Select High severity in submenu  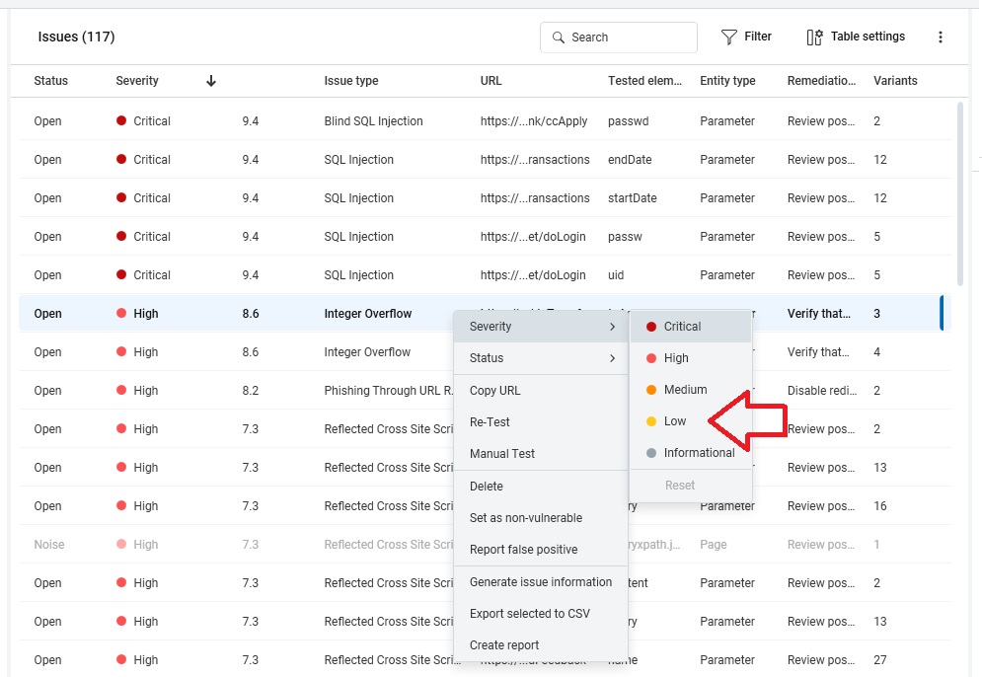coord(676,358)
